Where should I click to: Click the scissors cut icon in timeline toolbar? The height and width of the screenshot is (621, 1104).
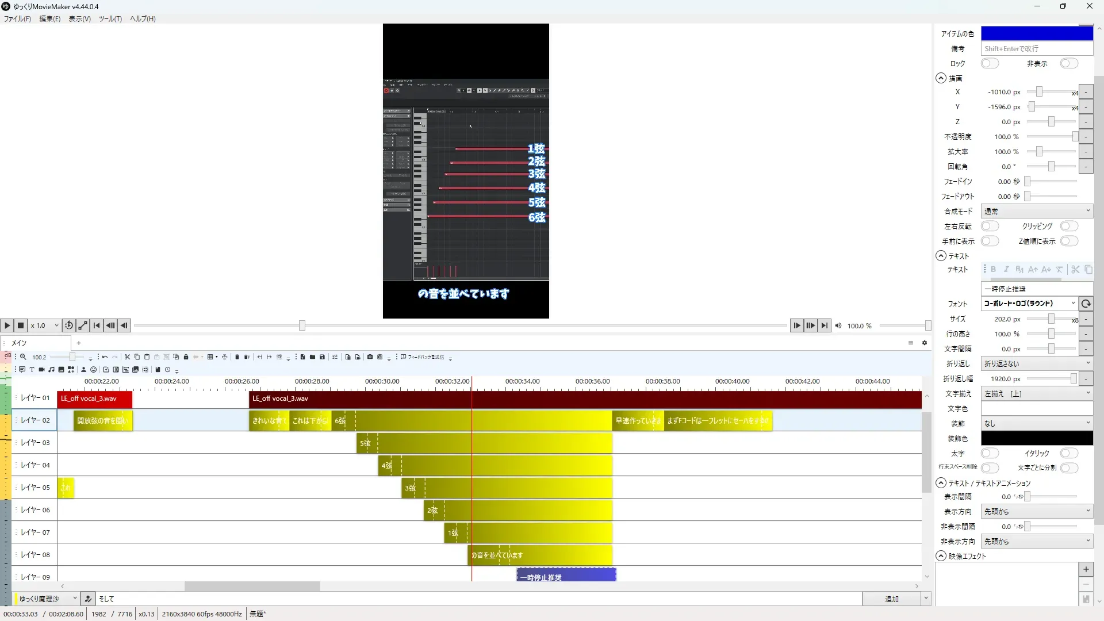(x=127, y=357)
